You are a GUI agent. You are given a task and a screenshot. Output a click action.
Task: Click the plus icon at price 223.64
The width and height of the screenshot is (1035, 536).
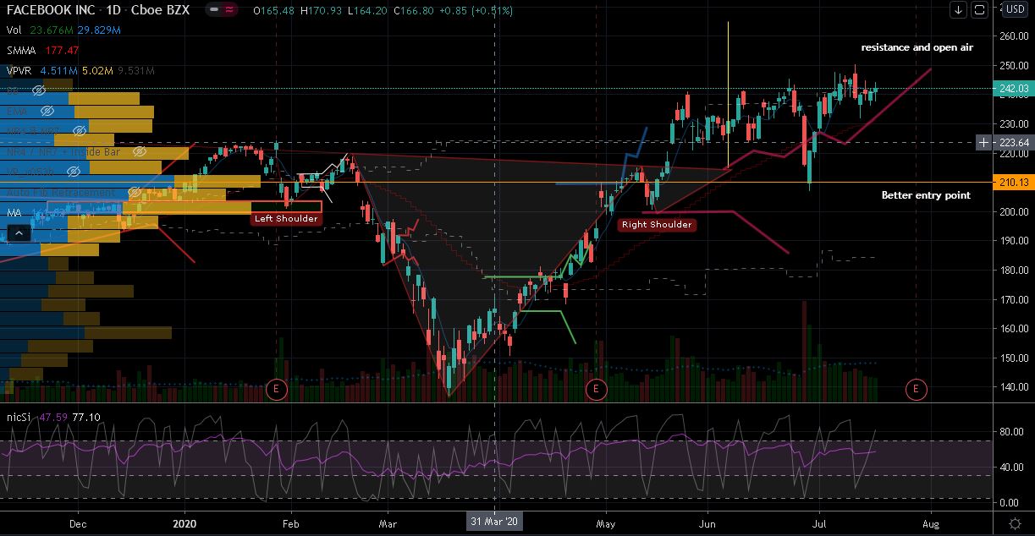pos(983,143)
